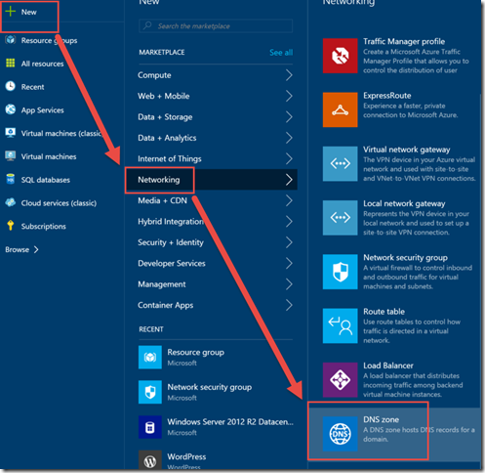The height and width of the screenshot is (473, 485).
Task: Expand Data + Analytics chevron
Action: point(289,138)
